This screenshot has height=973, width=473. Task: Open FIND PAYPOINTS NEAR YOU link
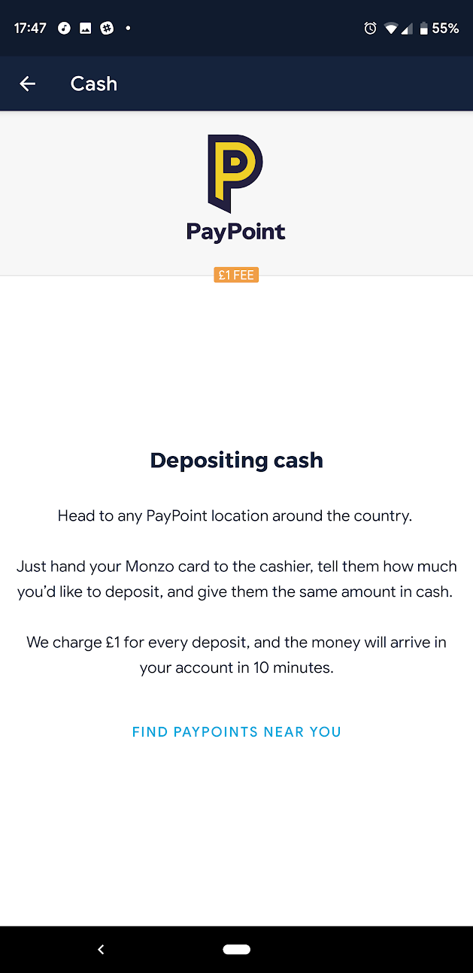236,731
